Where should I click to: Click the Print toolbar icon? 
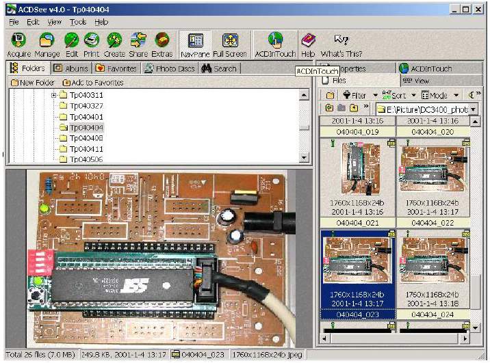click(x=92, y=42)
